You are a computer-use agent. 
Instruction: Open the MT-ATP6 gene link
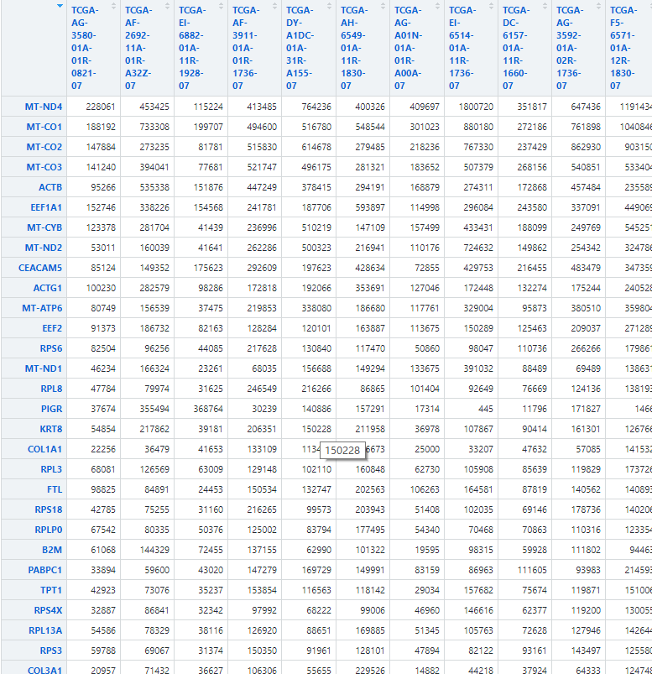42,308
